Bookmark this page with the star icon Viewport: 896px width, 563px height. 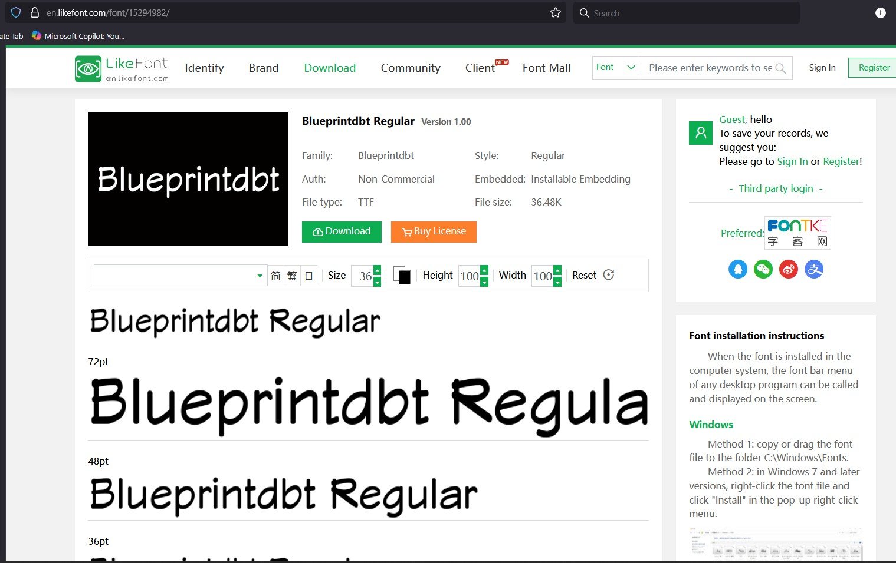click(x=555, y=13)
